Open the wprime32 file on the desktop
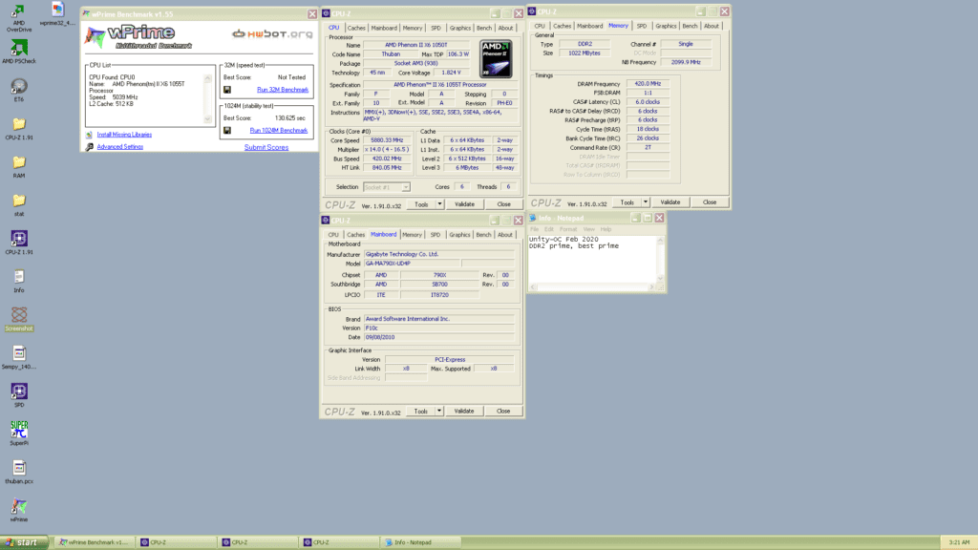The width and height of the screenshot is (978, 550). (57, 14)
